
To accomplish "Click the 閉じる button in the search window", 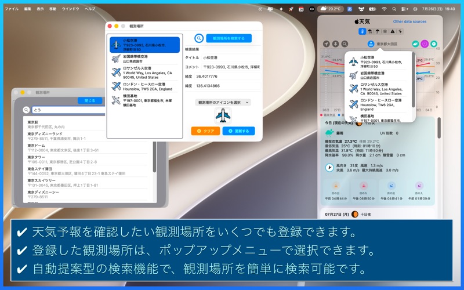I will 90,100.
